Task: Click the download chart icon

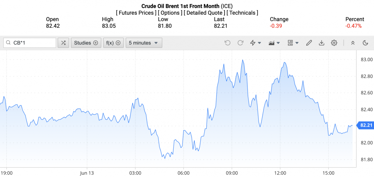Action: click(321, 43)
